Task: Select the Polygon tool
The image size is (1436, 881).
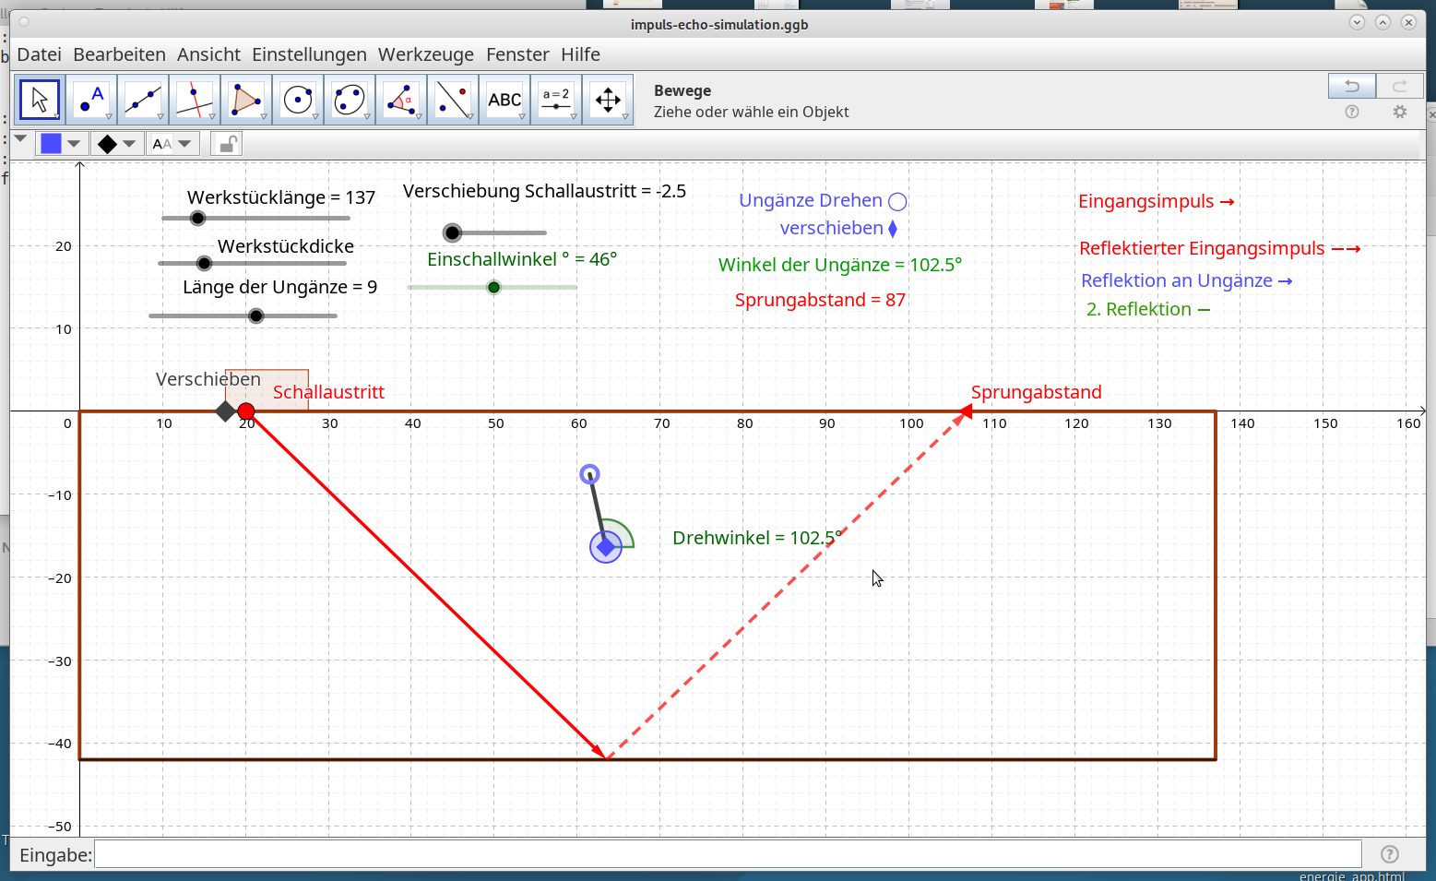Action: pos(246,100)
